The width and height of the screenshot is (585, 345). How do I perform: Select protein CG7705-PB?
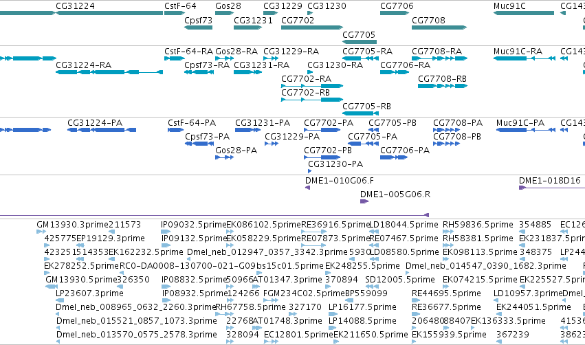(374, 130)
